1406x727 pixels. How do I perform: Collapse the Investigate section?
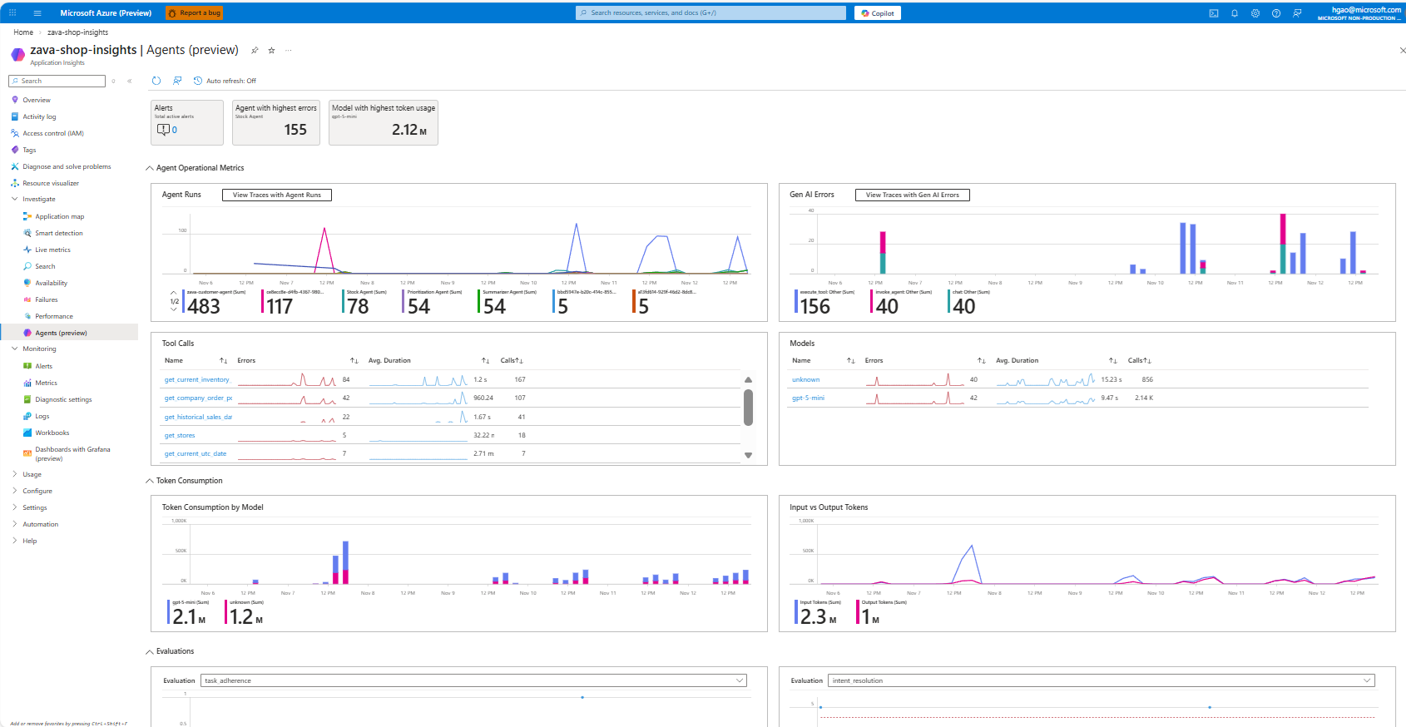[15, 200]
